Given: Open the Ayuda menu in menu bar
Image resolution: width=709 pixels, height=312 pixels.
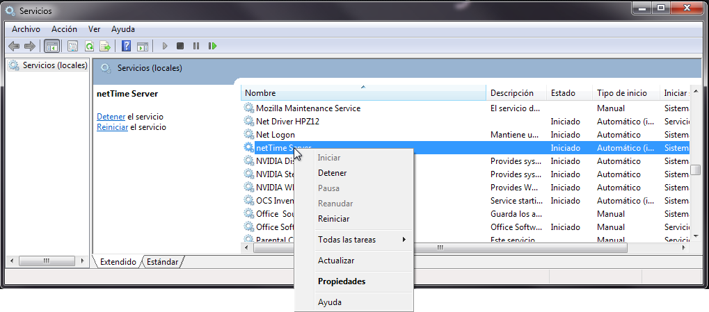Looking at the screenshot, I should pyautogui.click(x=123, y=29).
